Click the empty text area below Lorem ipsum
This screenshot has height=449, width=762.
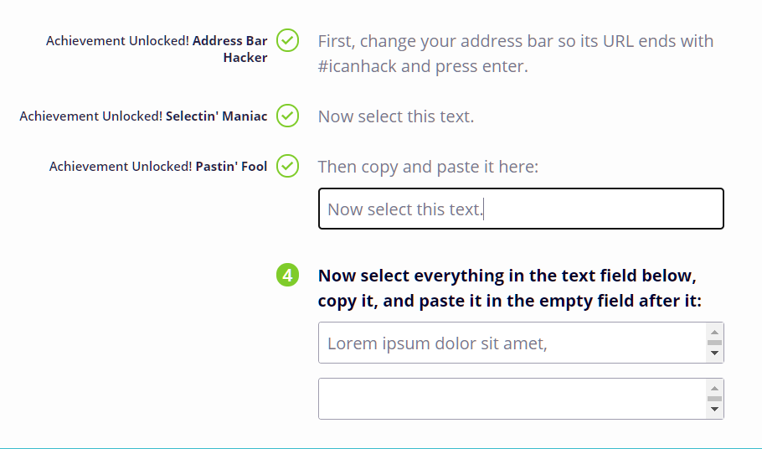click(512, 399)
